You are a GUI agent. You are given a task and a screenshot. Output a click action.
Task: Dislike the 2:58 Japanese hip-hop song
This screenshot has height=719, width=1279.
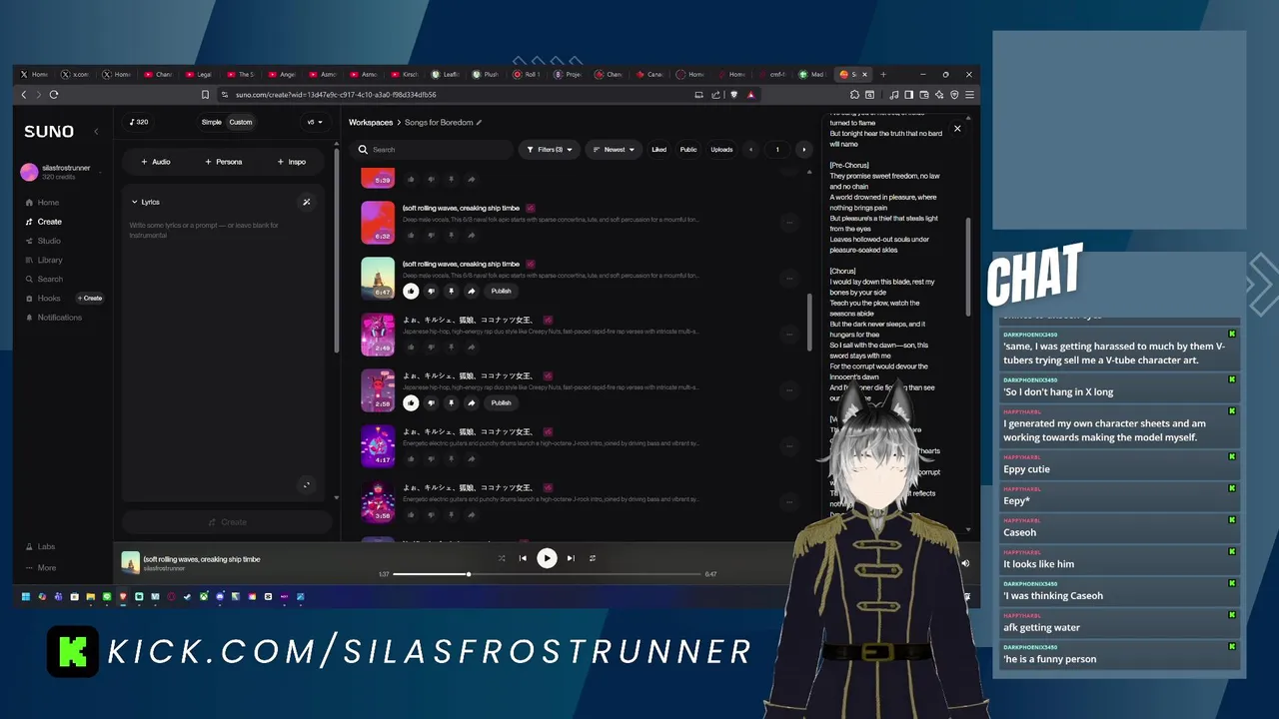click(x=431, y=403)
